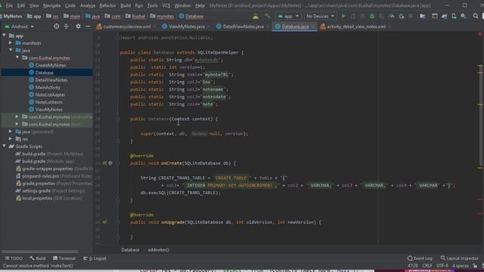
Task: Click the project panel horizontal scrollbar
Action: tap(39, 252)
